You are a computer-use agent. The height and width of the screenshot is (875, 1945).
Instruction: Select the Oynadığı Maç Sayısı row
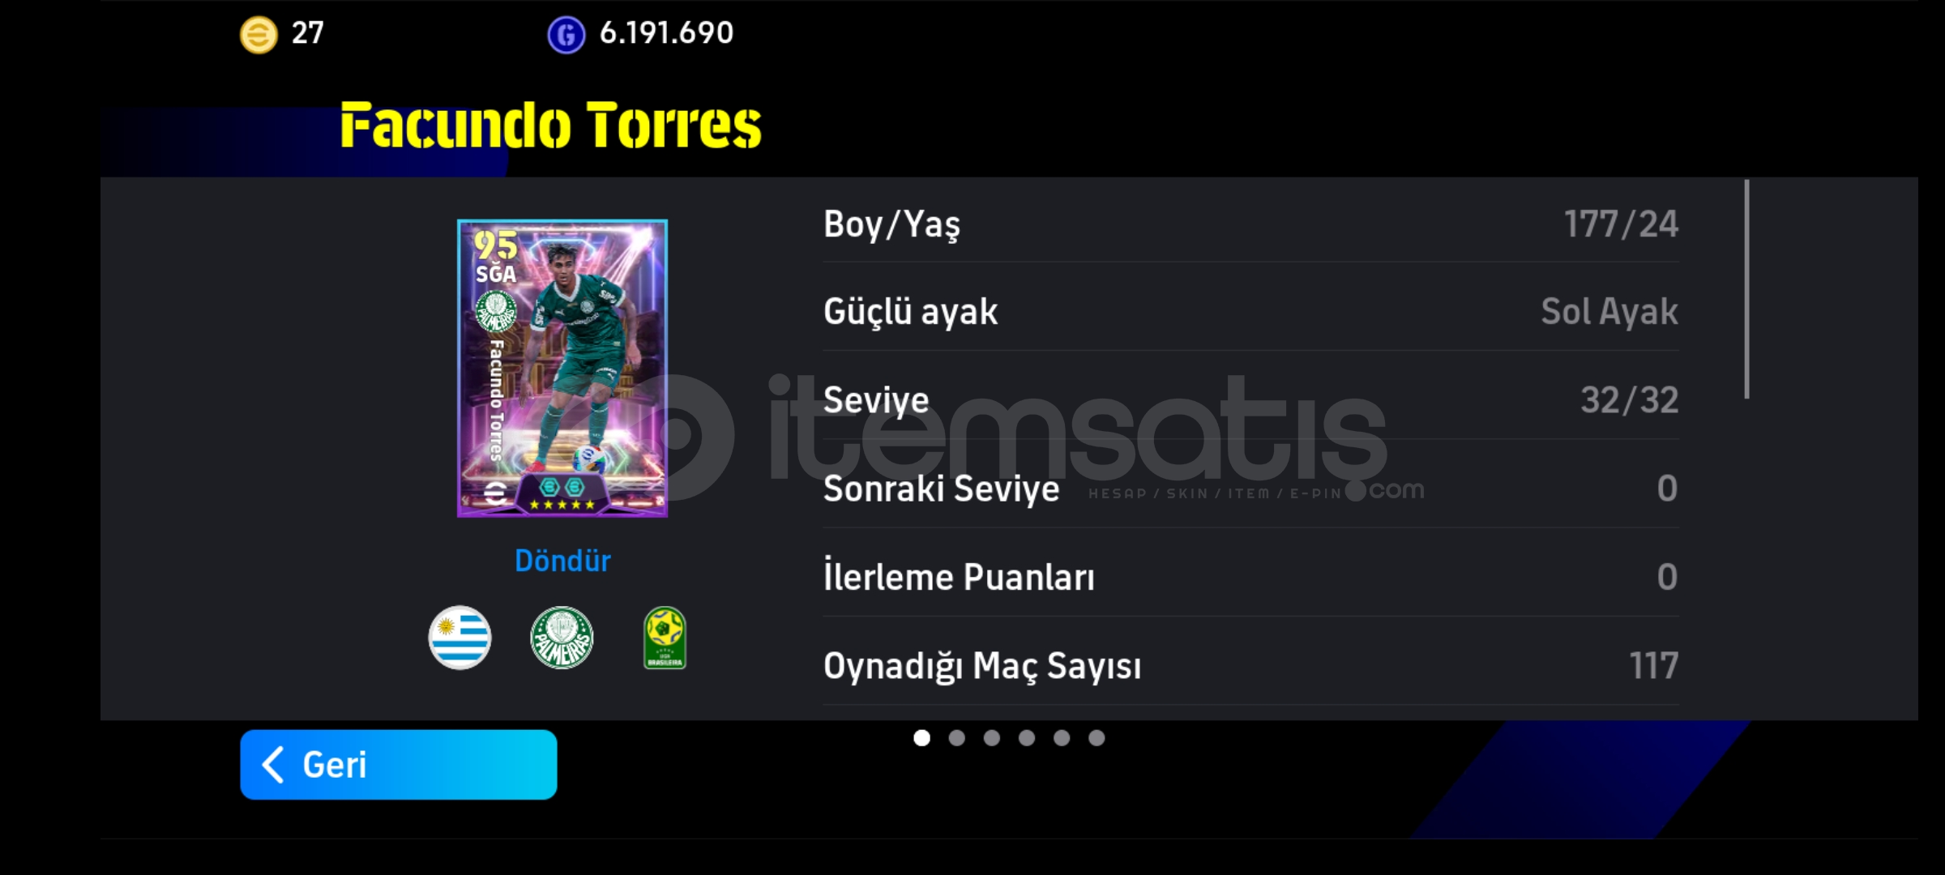pos(1250,665)
